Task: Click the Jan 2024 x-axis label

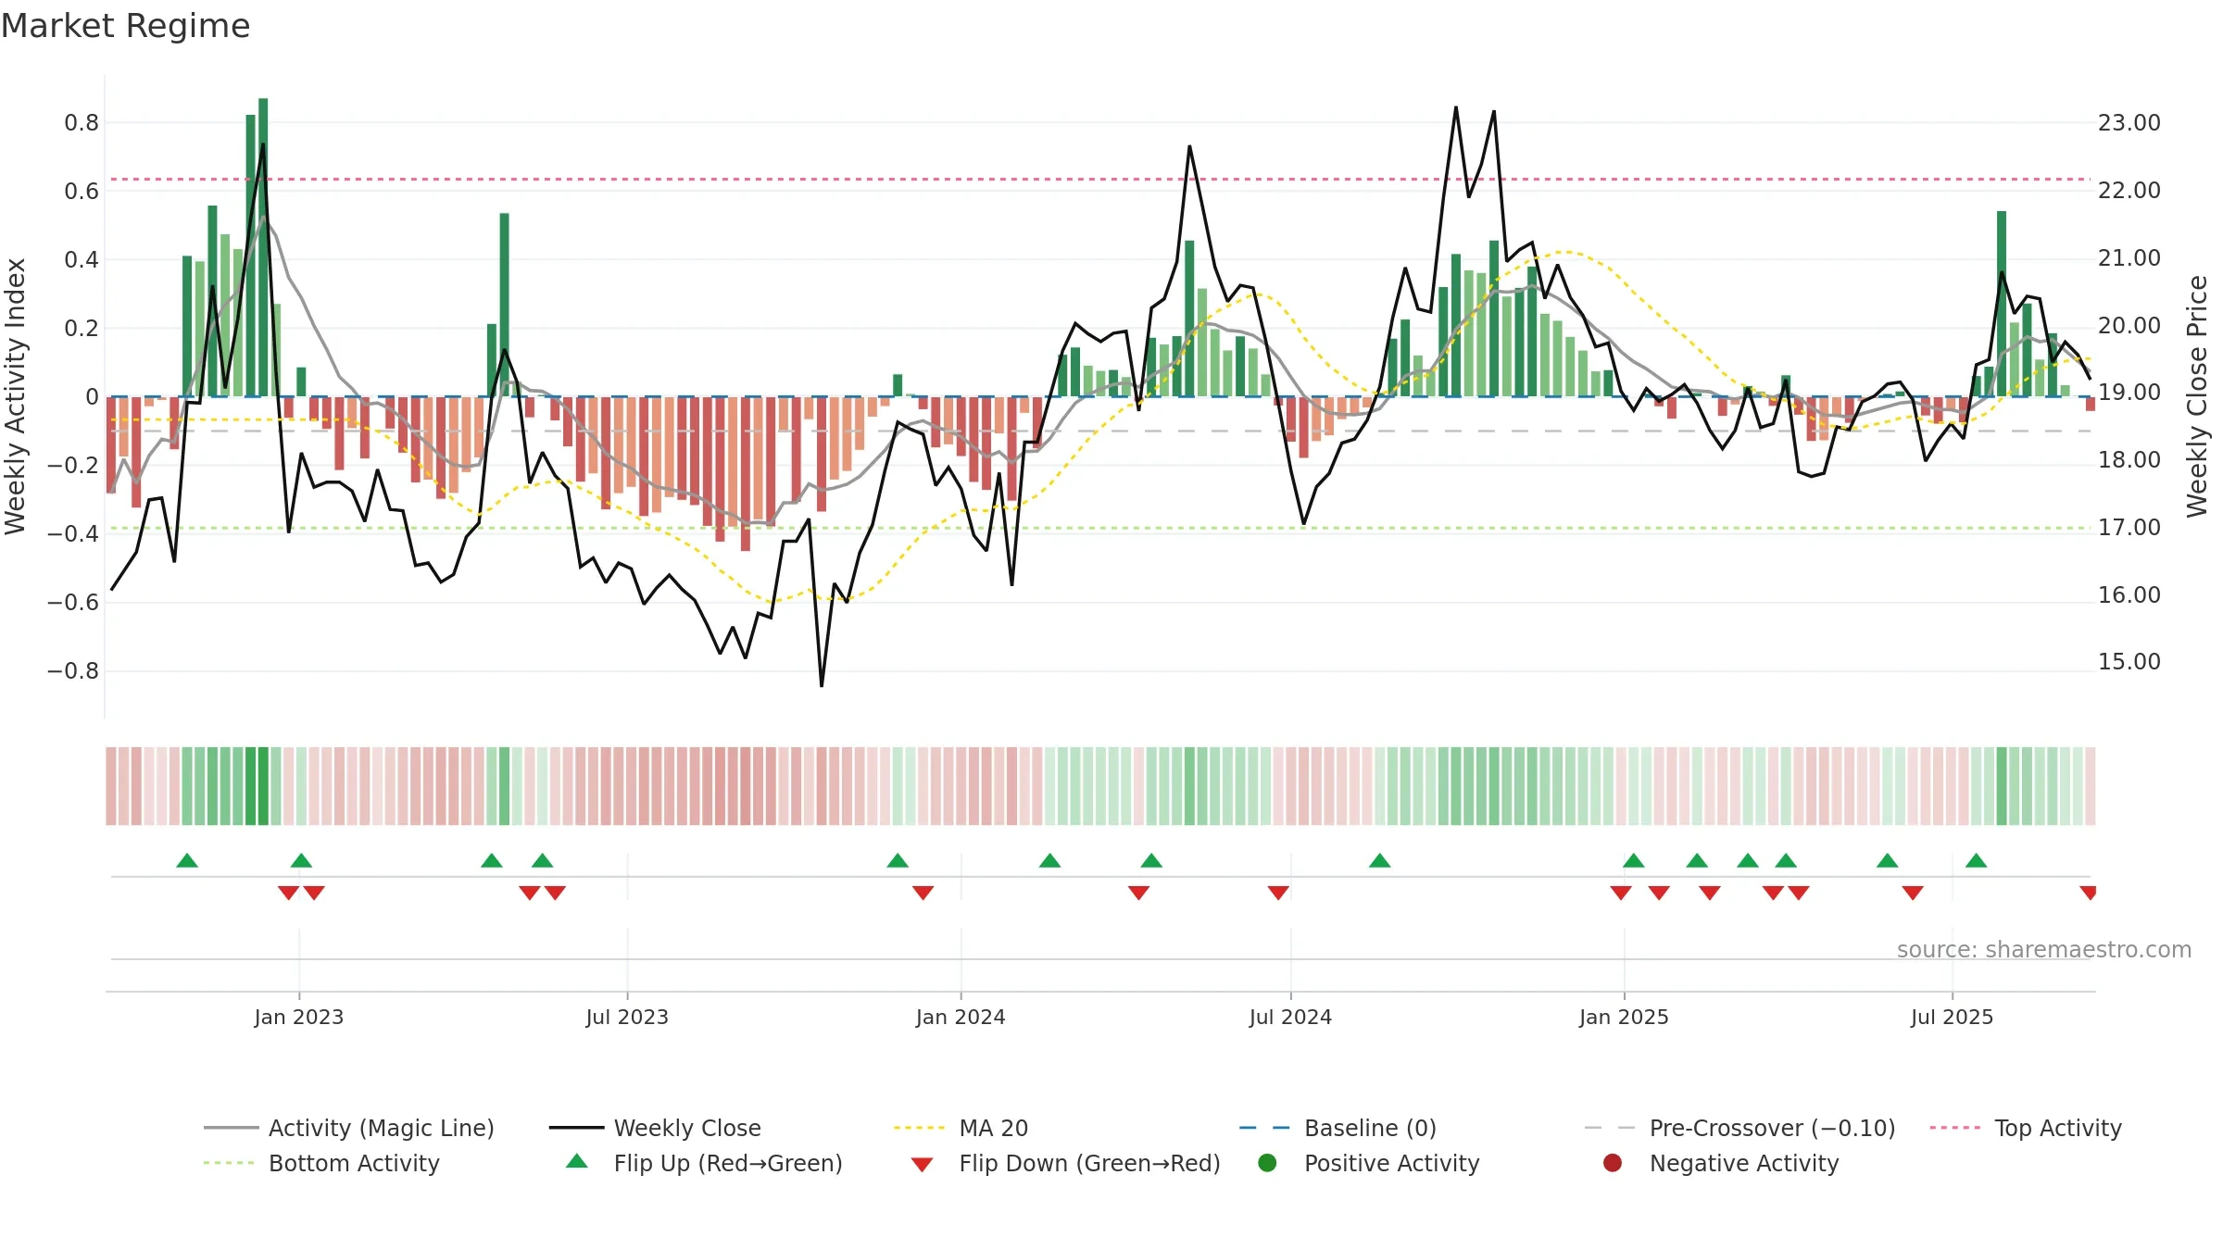Action: [x=961, y=1018]
